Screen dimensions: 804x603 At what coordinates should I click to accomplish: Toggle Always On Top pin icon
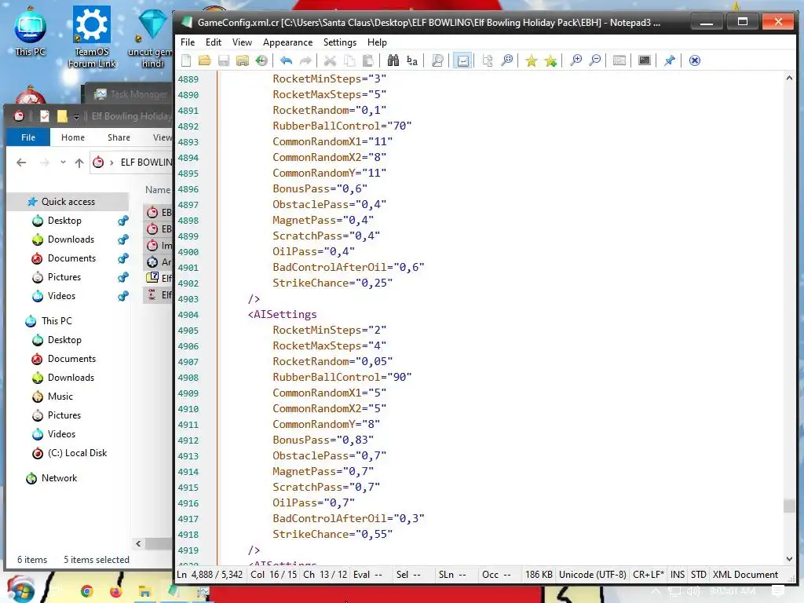click(x=669, y=60)
